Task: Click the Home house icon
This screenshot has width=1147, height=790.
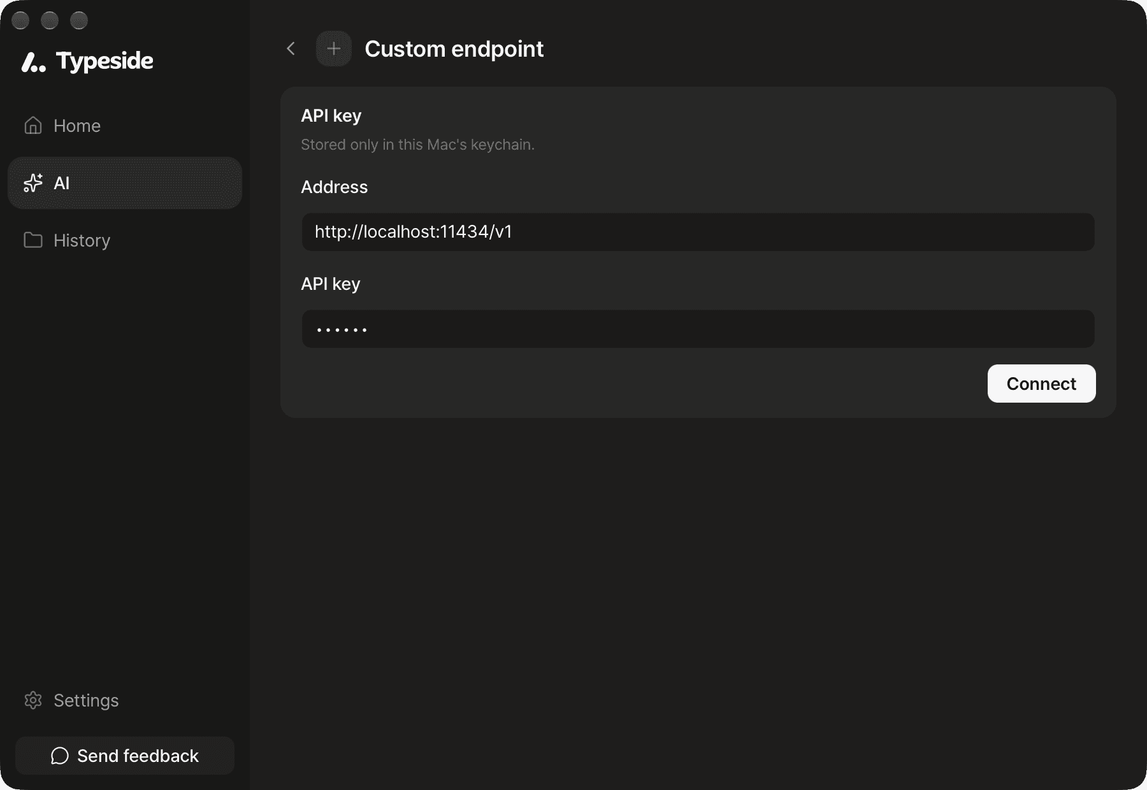Action: click(x=33, y=126)
